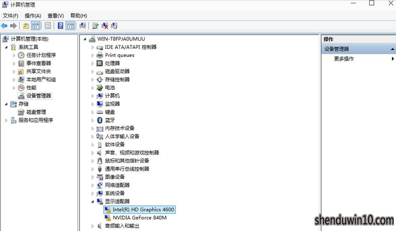Click the Intel HD Graphics 4600 warning icon
The height and width of the screenshot is (231, 396).
point(108,210)
